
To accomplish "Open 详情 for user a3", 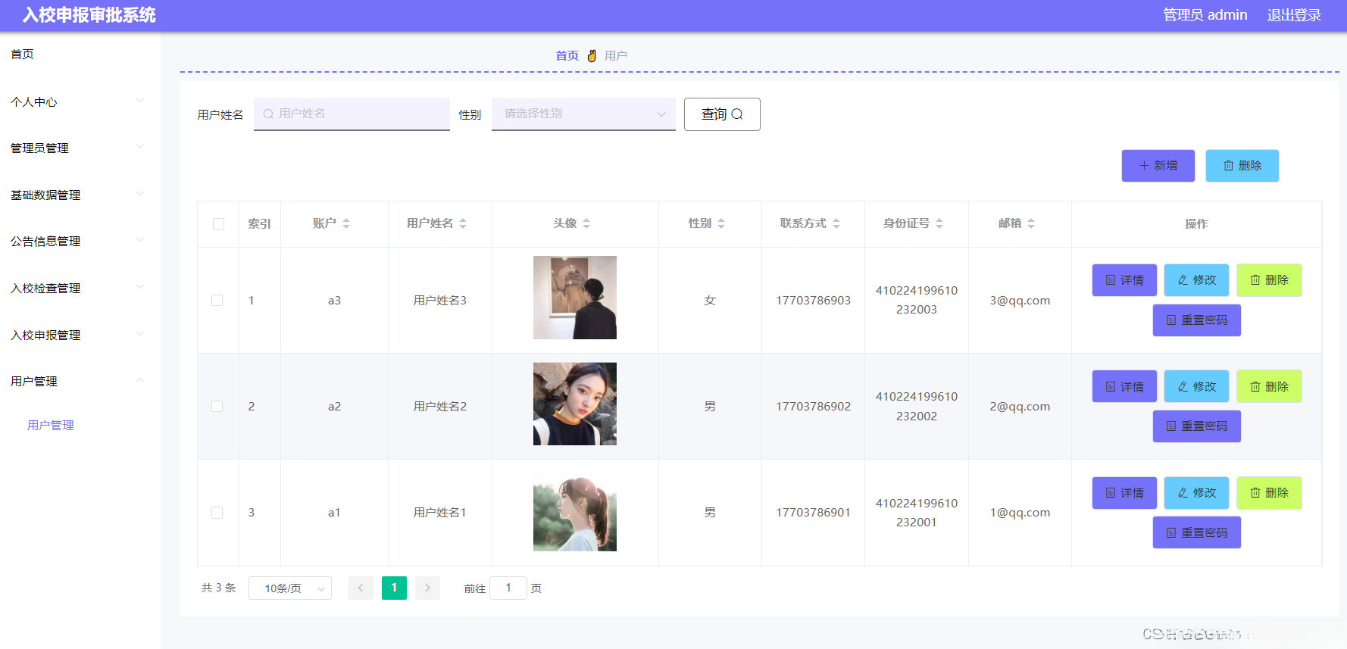I will (x=1124, y=280).
